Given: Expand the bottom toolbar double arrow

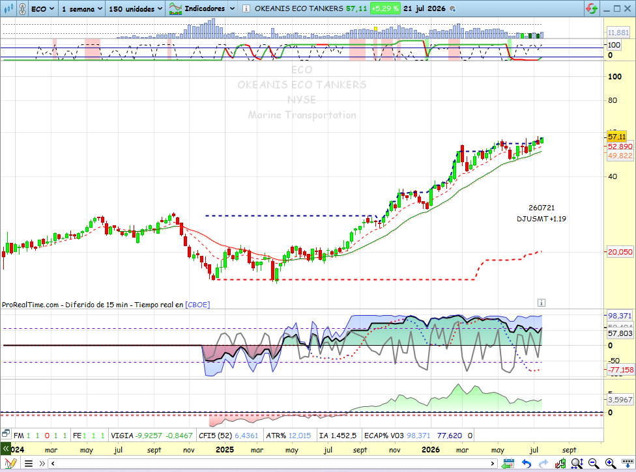Looking at the screenshot, I should click(x=42, y=464).
